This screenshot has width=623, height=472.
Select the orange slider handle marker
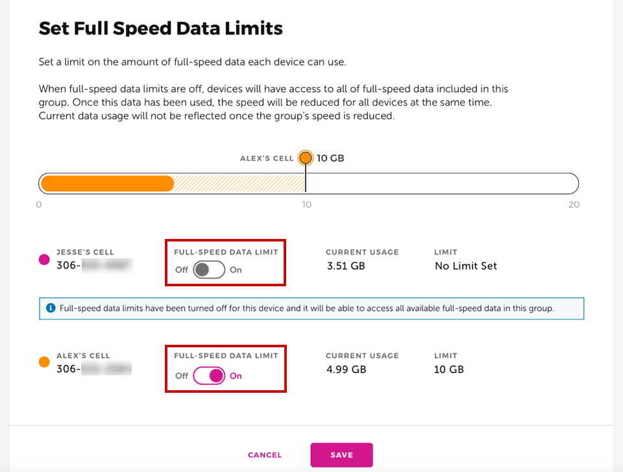[305, 158]
